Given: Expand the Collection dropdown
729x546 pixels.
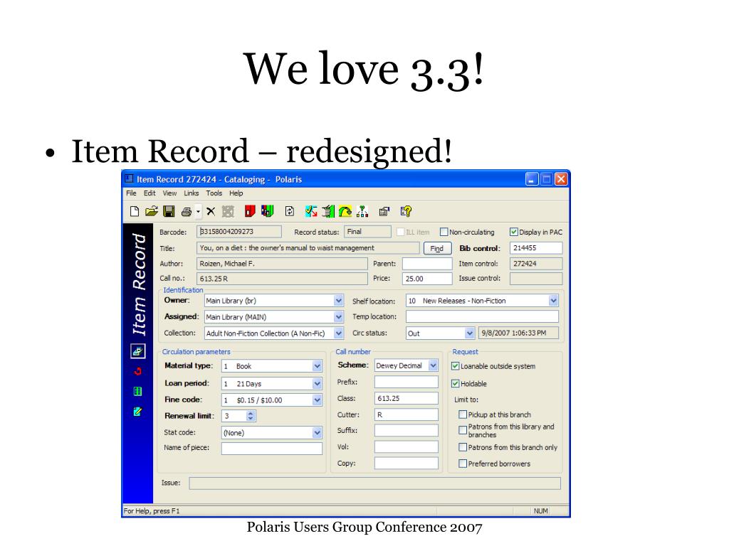Looking at the screenshot, I should (x=338, y=333).
